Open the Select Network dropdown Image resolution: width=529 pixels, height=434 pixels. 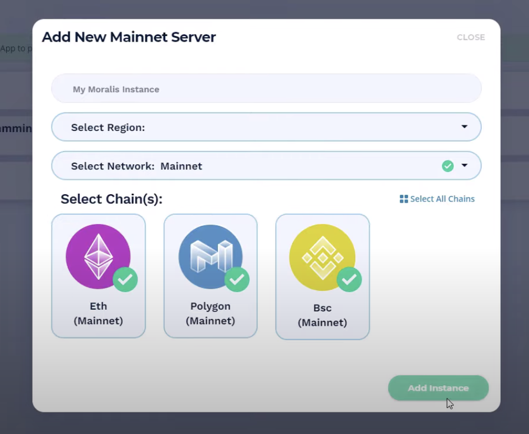266,166
